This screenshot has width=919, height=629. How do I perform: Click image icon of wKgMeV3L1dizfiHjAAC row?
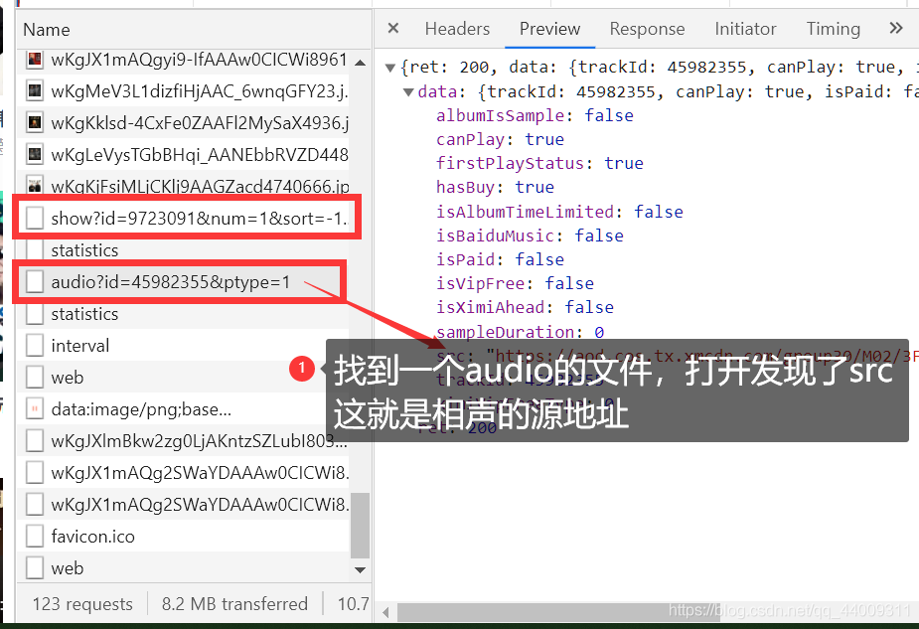(35, 90)
